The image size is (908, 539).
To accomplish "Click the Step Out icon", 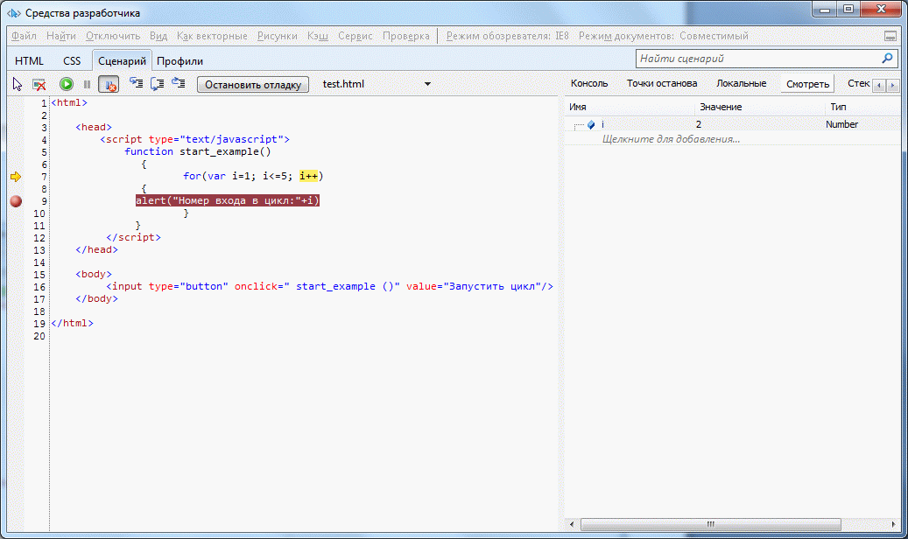I will tap(179, 84).
